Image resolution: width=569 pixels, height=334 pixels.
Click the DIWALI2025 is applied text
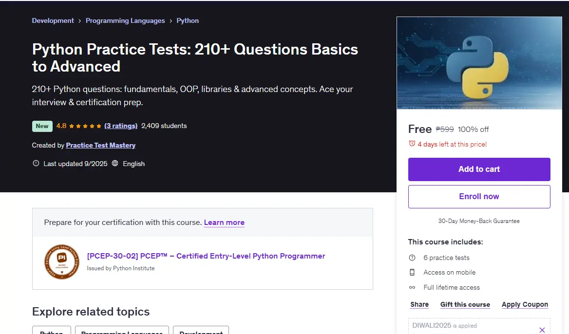coord(444,326)
